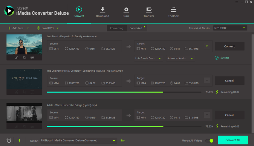Open the Advanced Audio track dropdown
Screen dimensions: 254x146
click(x=180, y=58)
